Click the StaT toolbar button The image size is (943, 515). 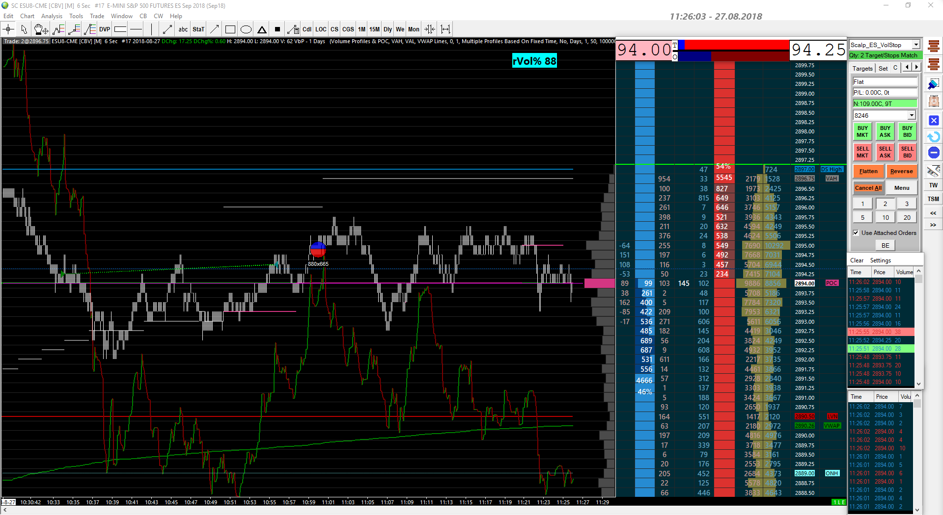[198, 29]
